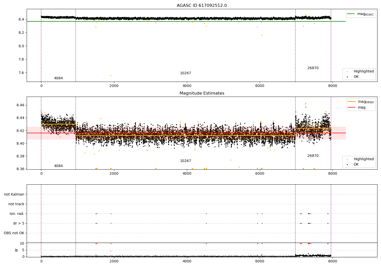Click the 7.8 tick label on top plot
This screenshot has width=381, height=267.
point(21,59)
